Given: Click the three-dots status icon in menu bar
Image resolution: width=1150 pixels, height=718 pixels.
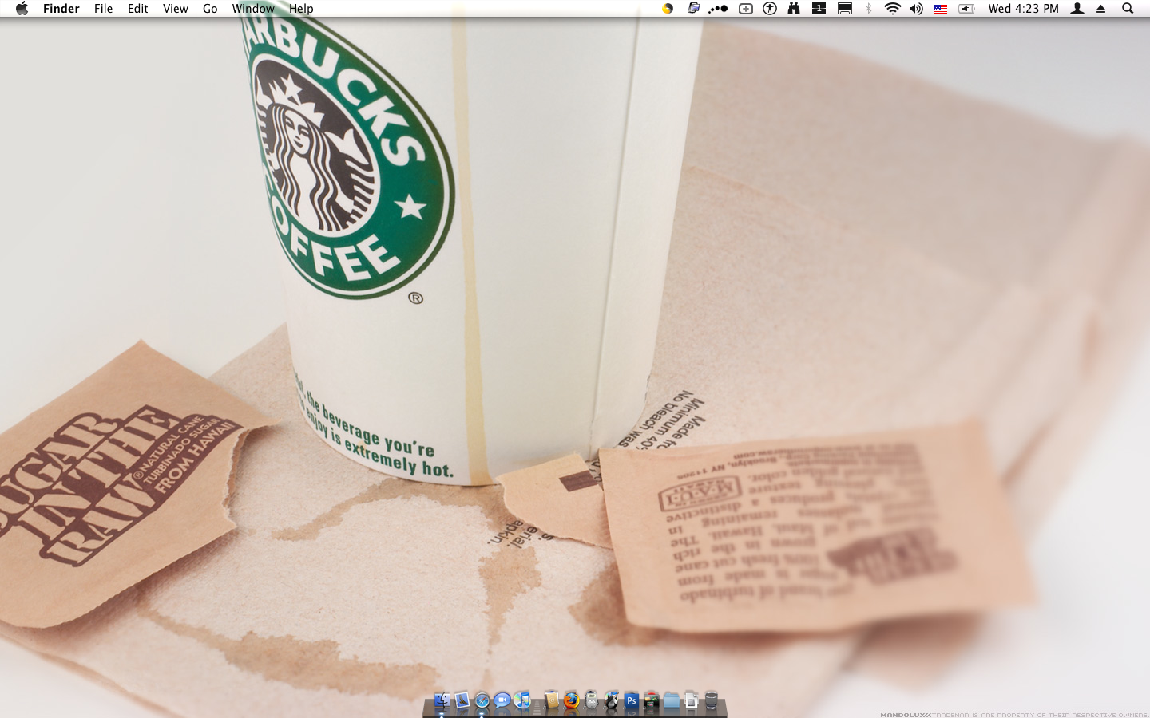Looking at the screenshot, I should point(718,9).
